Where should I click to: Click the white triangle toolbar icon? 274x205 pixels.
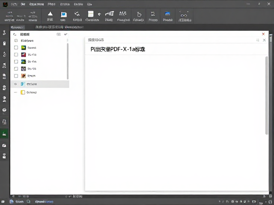point(50,14)
